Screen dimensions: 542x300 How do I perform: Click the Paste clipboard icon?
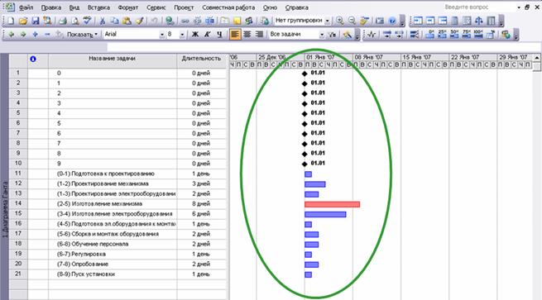click(x=127, y=21)
